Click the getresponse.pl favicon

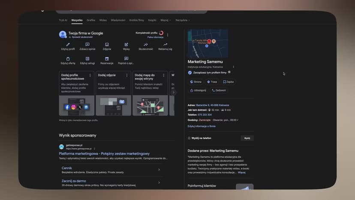pyautogui.click(x=61, y=147)
